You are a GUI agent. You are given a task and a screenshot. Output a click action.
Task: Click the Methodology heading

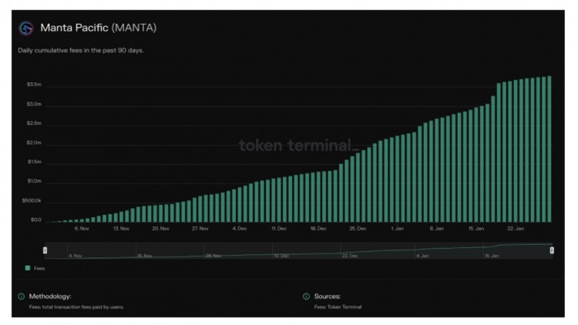(x=50, y=297)
